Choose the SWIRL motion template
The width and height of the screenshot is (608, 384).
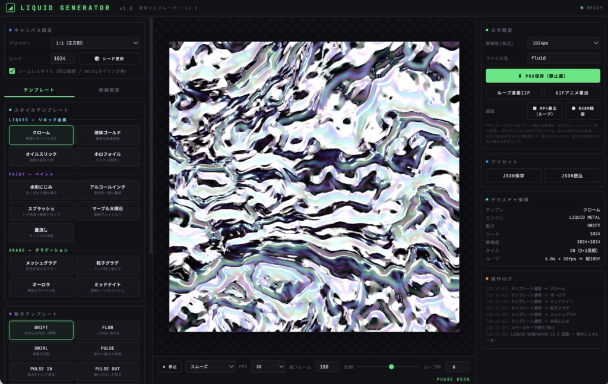click(41, 351)
